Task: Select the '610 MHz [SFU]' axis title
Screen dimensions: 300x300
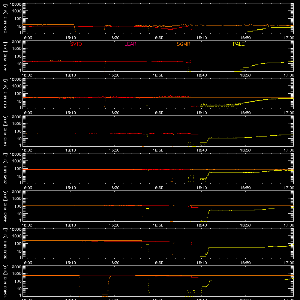Action: (x=5, y=93)
